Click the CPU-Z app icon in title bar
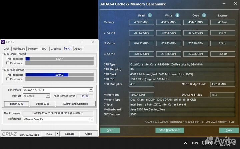This screenshot has height=149, width=240. pyautogui.click(x=3, y=42)
